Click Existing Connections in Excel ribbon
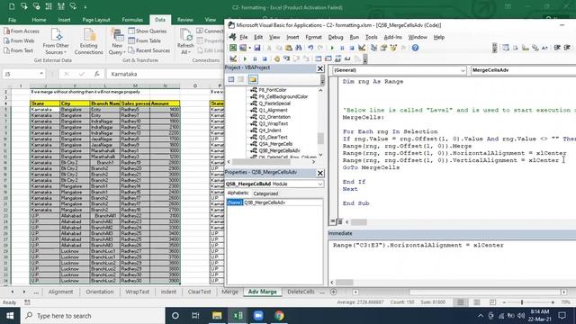The image size is (576, 324). pyautogui.click(x=89, y=41)
